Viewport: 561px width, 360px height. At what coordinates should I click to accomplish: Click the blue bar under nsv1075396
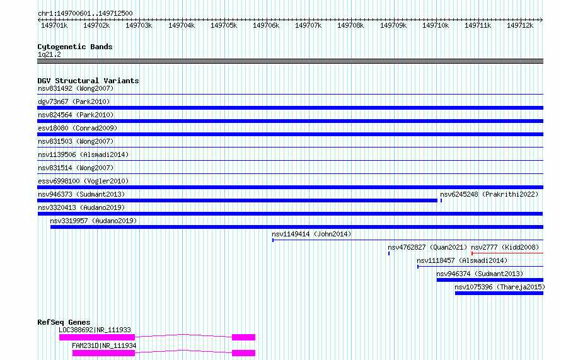click(x=499, y=293)
